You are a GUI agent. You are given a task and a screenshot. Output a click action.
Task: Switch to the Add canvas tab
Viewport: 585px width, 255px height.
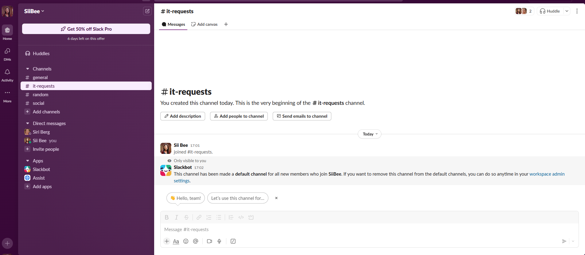tap(204, 24)
